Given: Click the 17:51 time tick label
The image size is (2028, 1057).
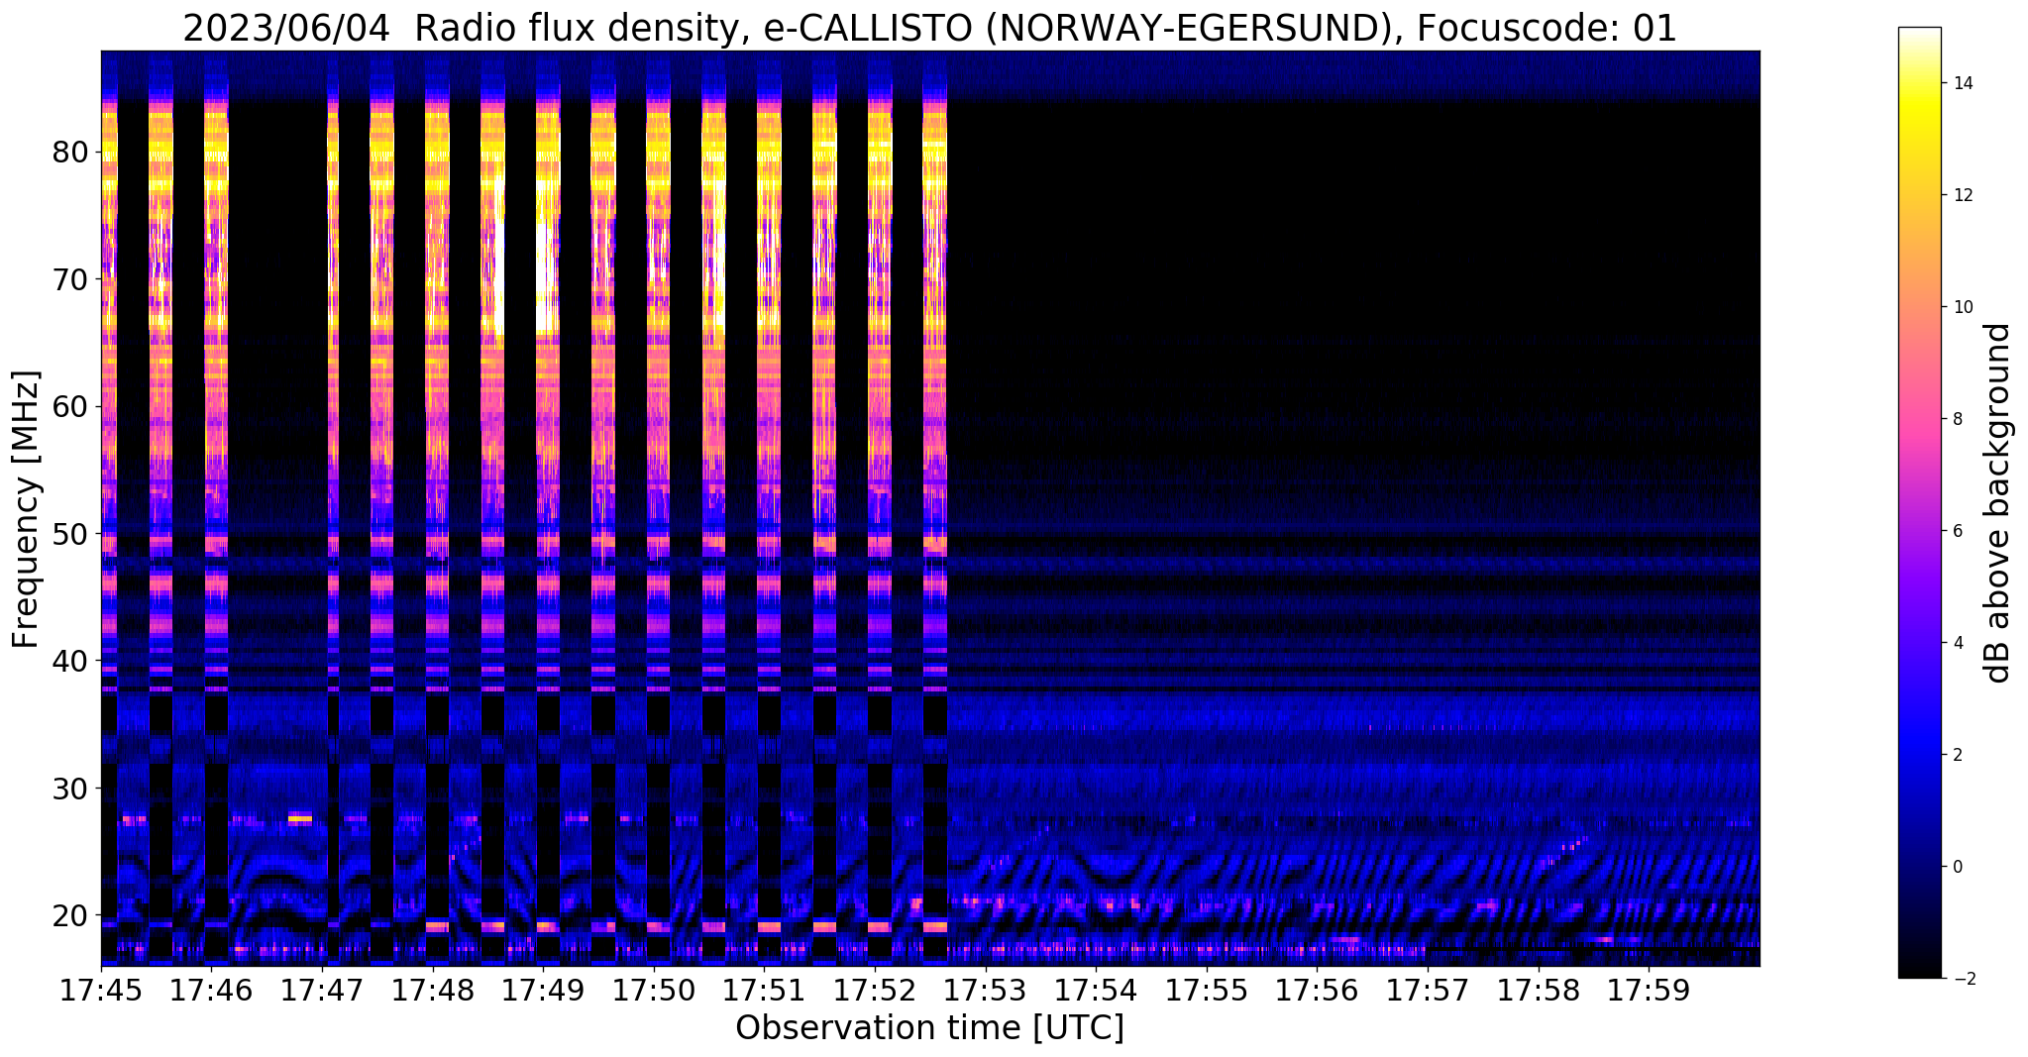Looking at the screenshot, I should point(764,990).
